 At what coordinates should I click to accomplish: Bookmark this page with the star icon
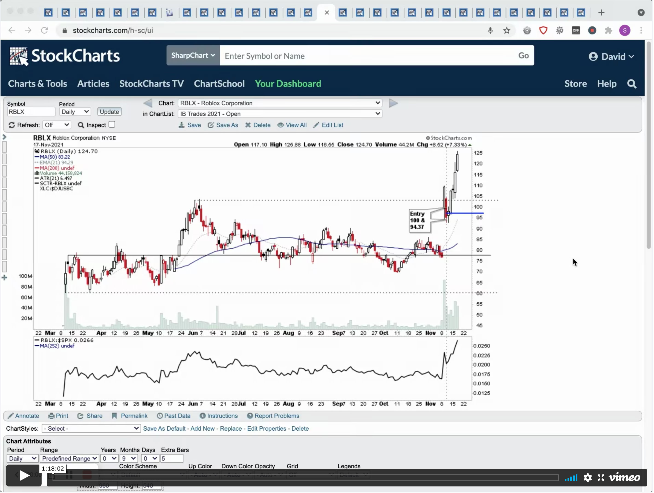coord(507,30)
